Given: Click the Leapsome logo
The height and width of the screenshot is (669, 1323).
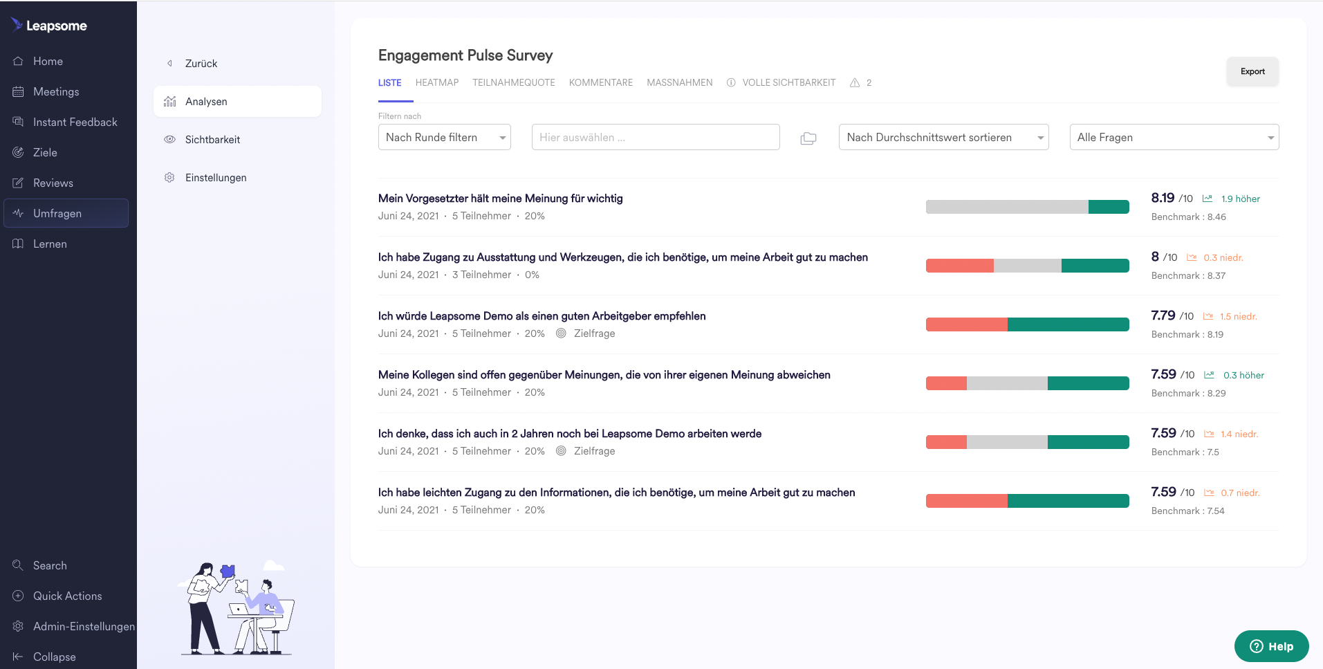Looking at the screenshot, I should click(49, 26).
